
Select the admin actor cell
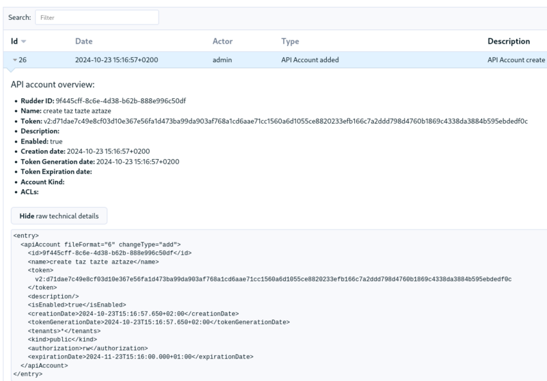coord(222,60)
